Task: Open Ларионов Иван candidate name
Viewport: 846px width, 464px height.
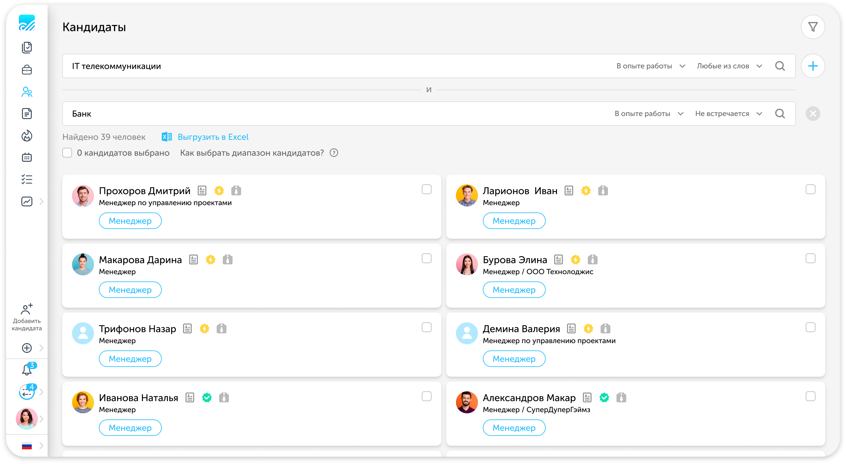Action: 520,190
